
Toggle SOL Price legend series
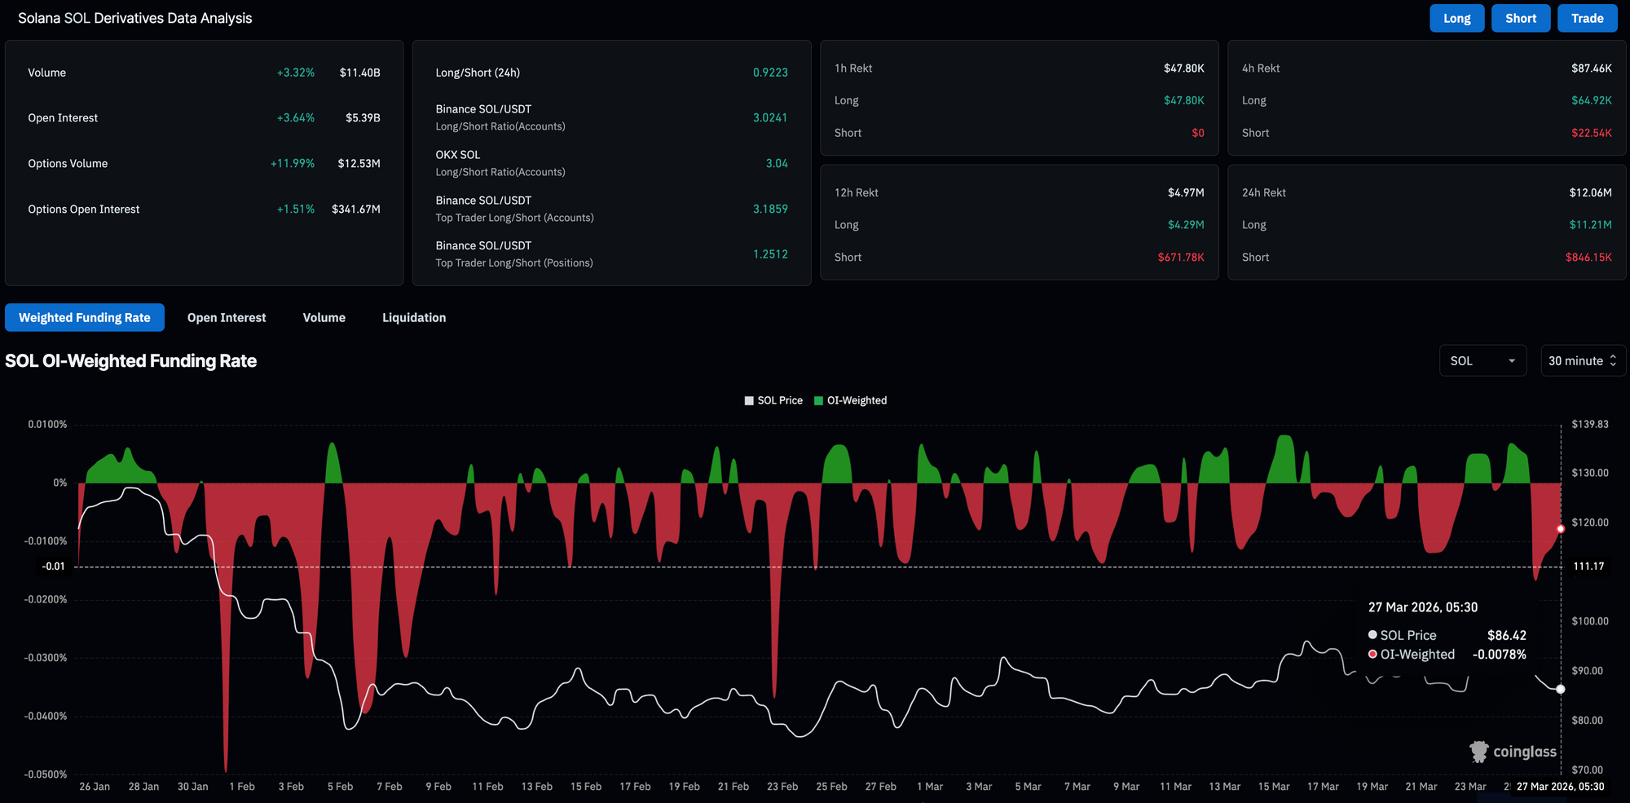(x=773, y=400)
